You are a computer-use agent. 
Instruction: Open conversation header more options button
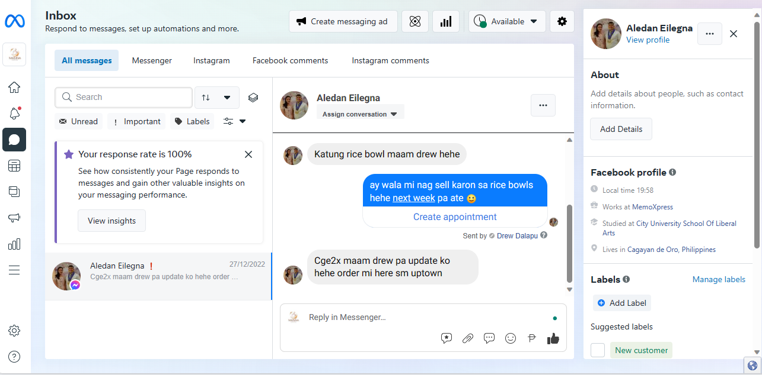(543, 105)
